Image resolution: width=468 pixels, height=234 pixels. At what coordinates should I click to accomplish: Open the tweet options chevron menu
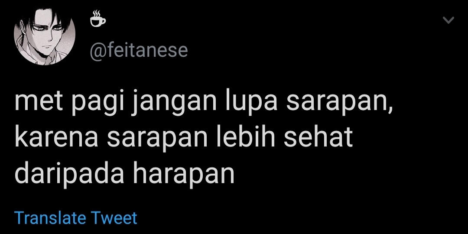click(448, 20)
